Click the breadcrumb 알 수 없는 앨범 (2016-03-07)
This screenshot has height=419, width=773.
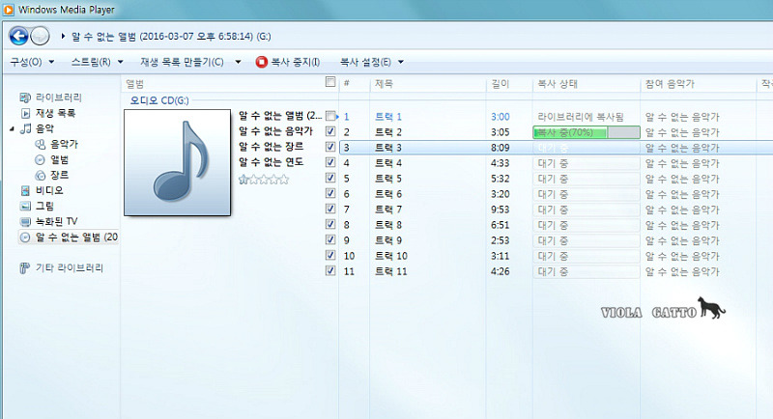pyautogui.click(x=171, y=37)
